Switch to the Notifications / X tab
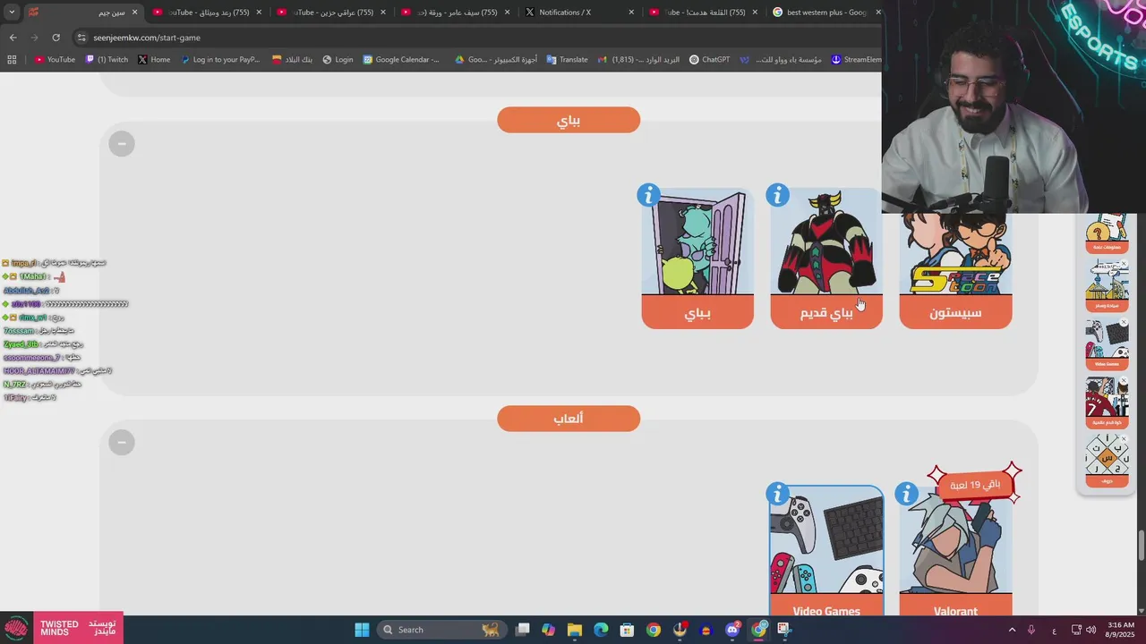Image resolution: width=1146 pixels, height=644 pixels. click(x=581, y=13)
